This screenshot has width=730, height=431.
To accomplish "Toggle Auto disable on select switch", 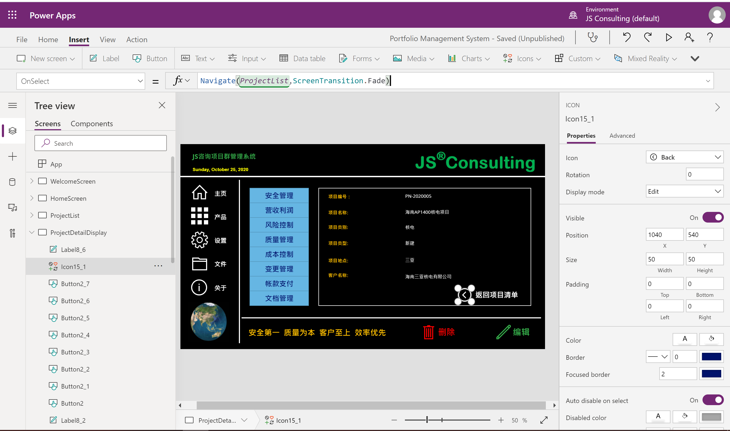I will [713, 400].
